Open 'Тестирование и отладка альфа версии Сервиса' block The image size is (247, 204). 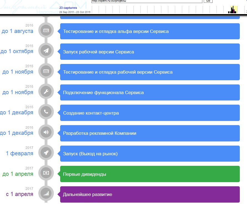150,31
